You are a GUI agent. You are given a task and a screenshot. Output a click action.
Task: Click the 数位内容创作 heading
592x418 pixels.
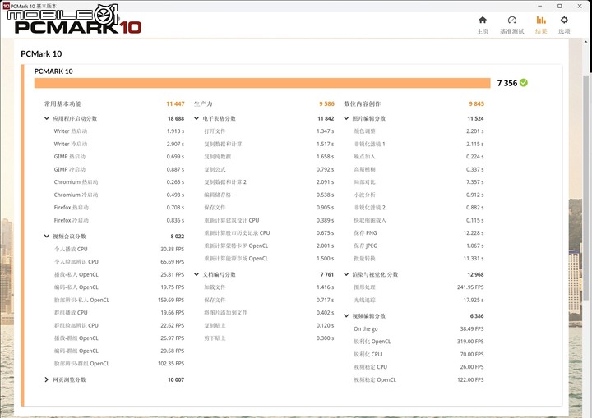[363, 103]
